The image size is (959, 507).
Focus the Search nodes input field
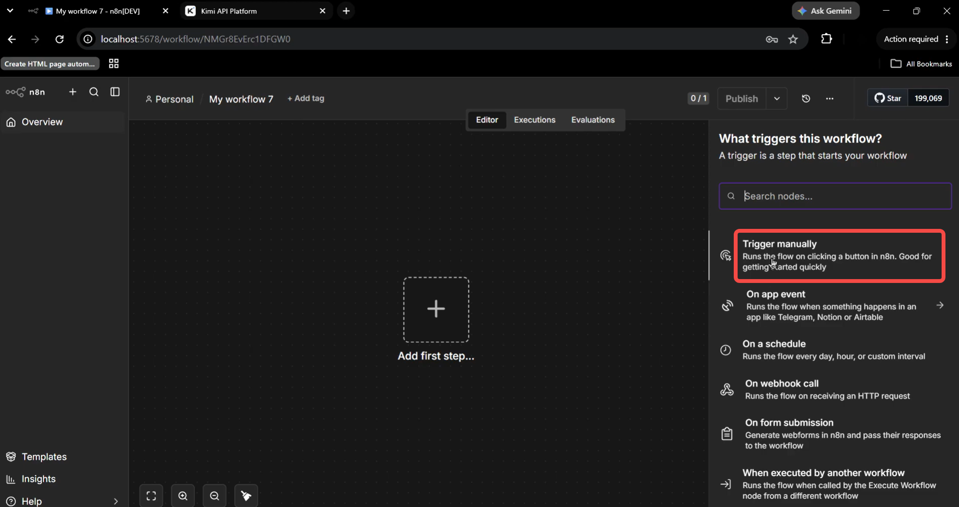tap(835, 196)
